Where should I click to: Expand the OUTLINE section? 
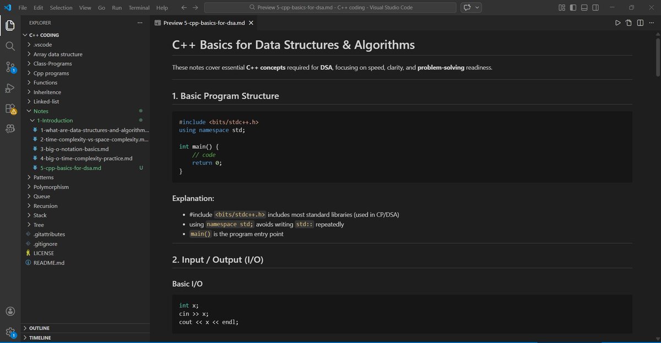click(x=85, y=328)
